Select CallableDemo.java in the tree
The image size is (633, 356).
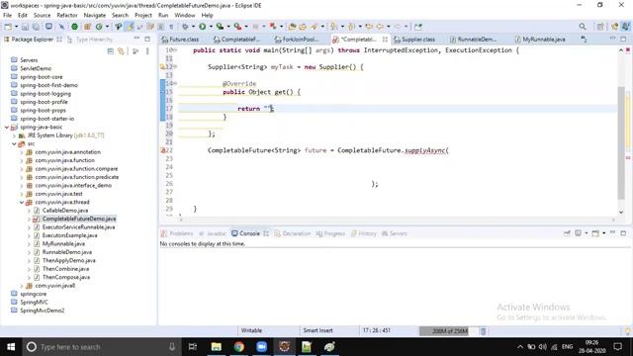point(65,211)
